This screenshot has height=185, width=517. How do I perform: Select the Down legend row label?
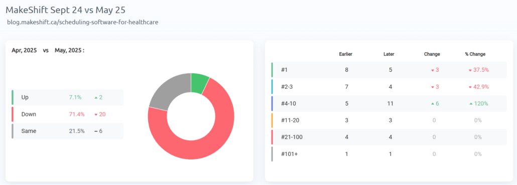tap(29, 114)
